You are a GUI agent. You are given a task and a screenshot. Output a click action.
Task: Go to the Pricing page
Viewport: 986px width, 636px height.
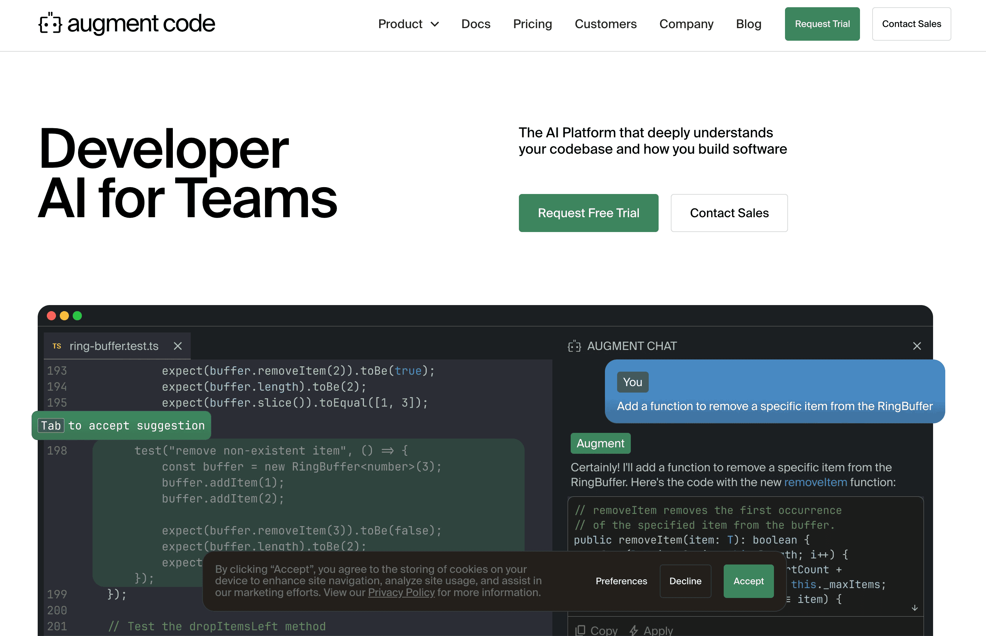point(532,24)
